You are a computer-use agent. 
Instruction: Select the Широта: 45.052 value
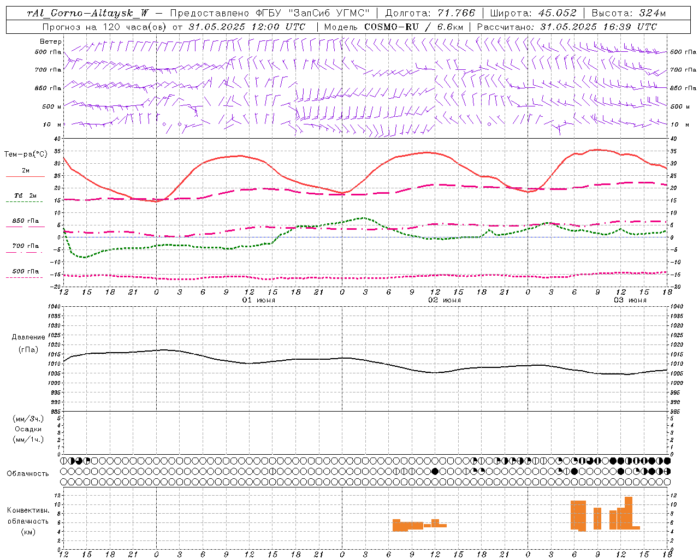(533, 13)
